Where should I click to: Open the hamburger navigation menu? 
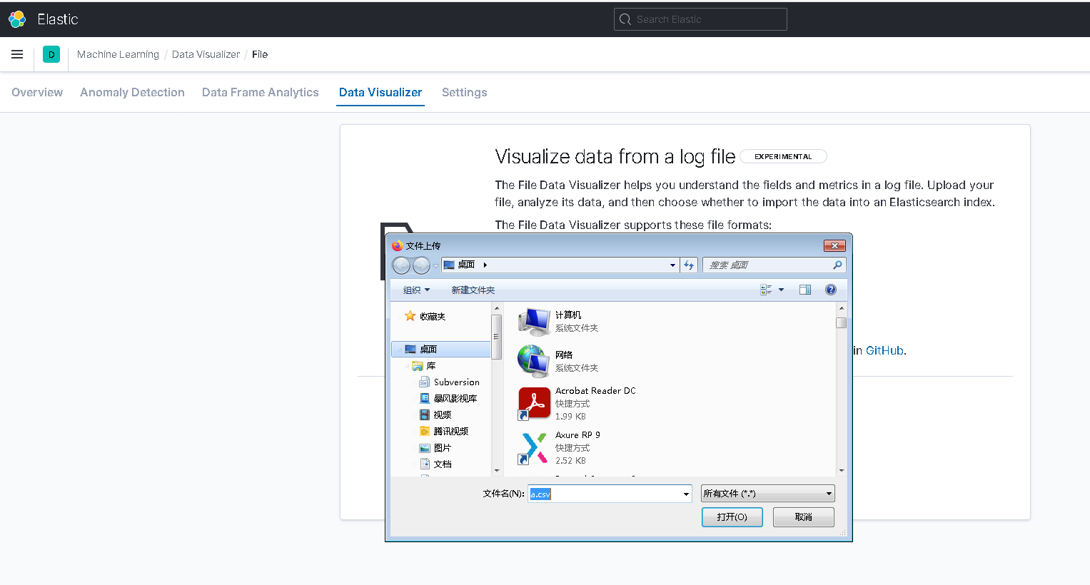17,54
